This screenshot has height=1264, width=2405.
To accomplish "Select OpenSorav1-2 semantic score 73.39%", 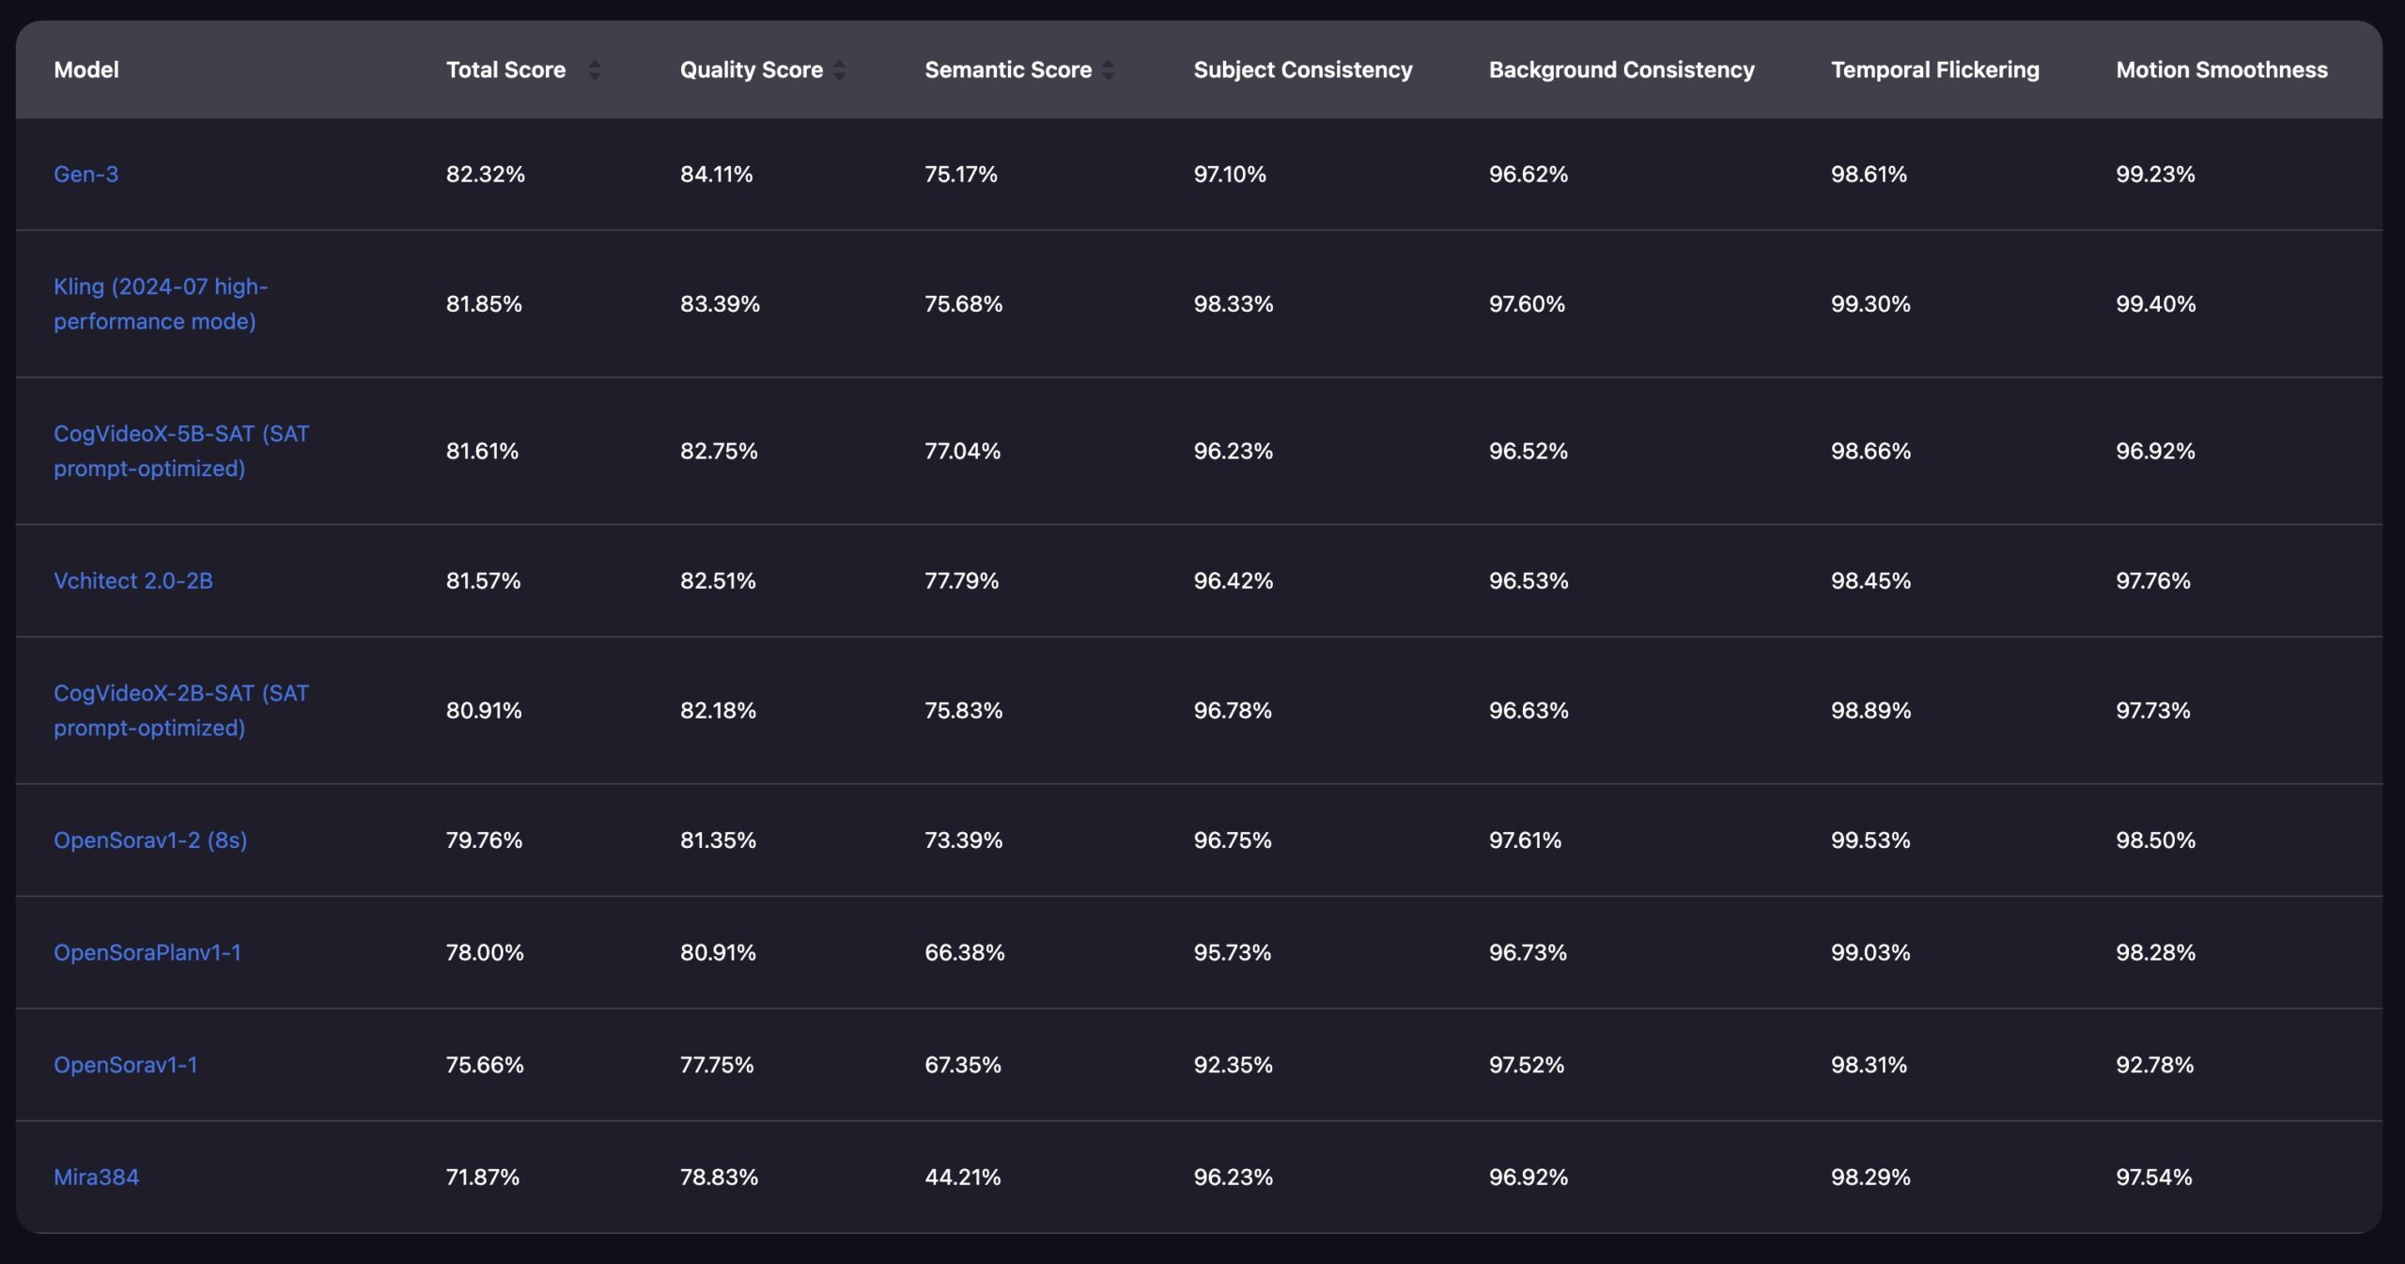I will pos(964,840).
